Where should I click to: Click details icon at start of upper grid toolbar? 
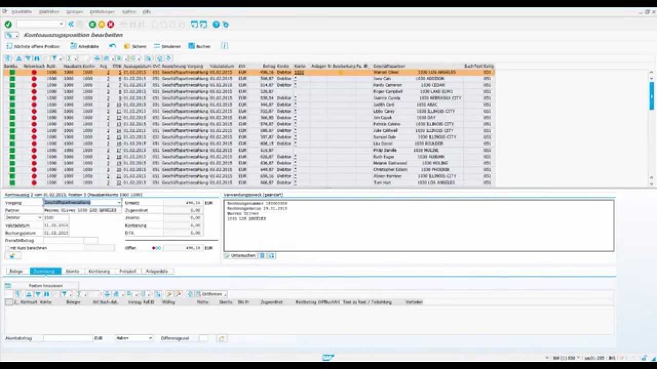[9, 58]
